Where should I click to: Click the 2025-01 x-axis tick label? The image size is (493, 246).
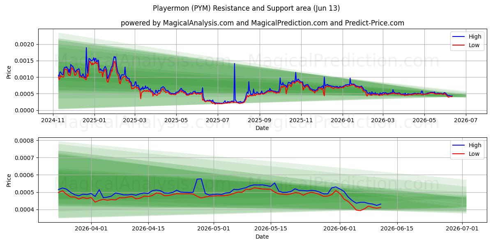tap(94, 120)
